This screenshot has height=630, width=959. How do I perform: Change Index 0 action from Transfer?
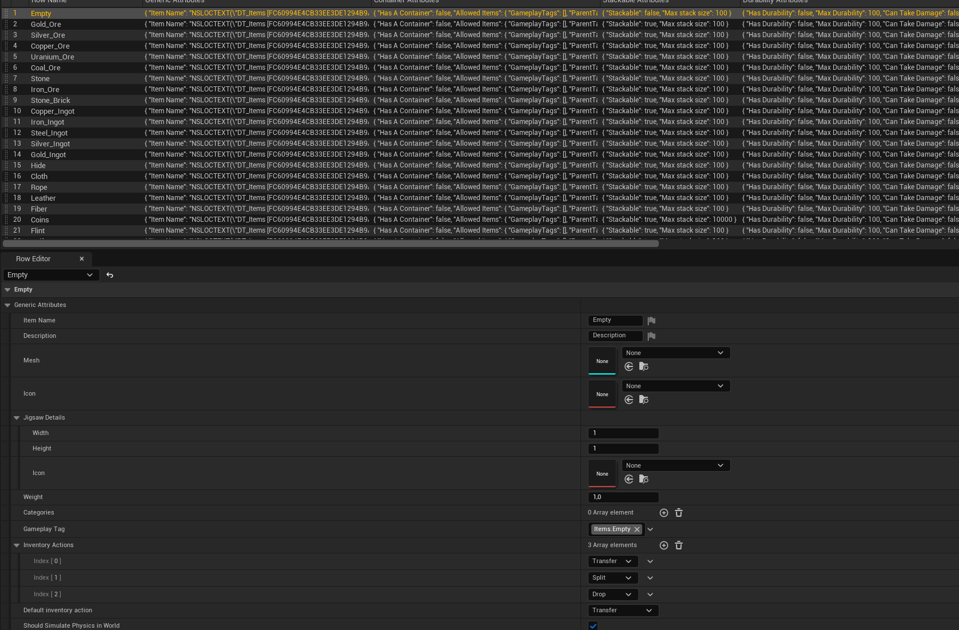point(613,561)
